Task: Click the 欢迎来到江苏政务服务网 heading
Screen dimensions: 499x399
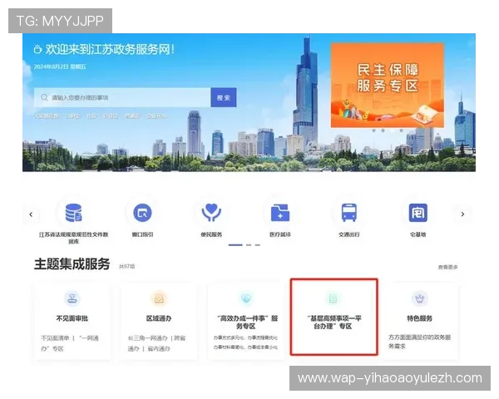Action: [110, 49]
